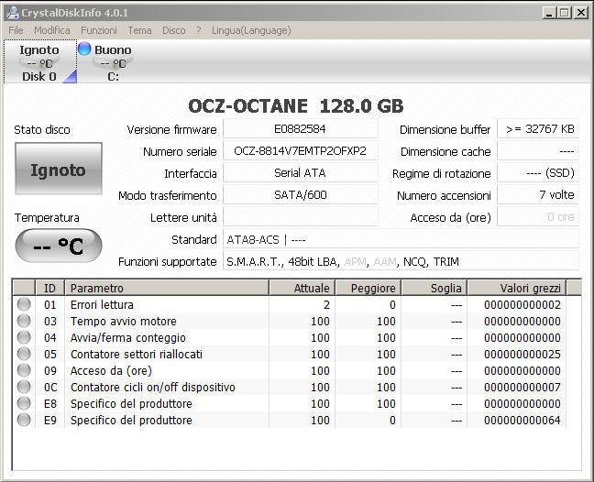Click the buffer size field >= 32767 KB
The height and width of the screenshot is (482, 594).
[538, 128]
